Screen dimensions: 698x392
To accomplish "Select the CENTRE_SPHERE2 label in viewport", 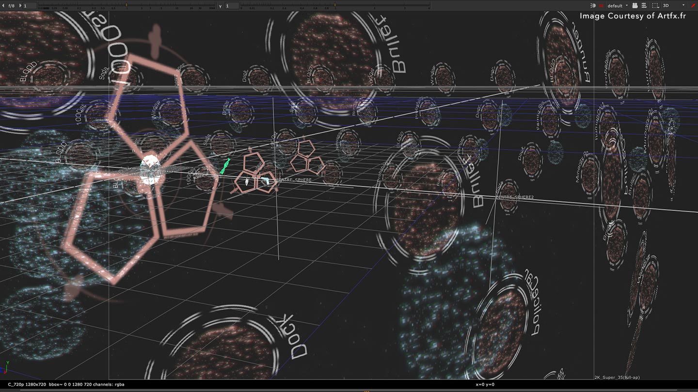I will point(514,197).
